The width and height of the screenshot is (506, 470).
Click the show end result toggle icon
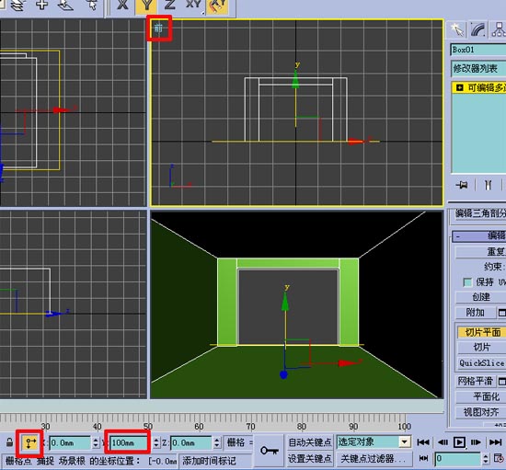488,185
